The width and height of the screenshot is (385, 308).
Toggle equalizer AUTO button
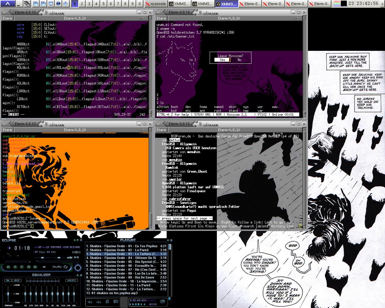pos(17,280)
